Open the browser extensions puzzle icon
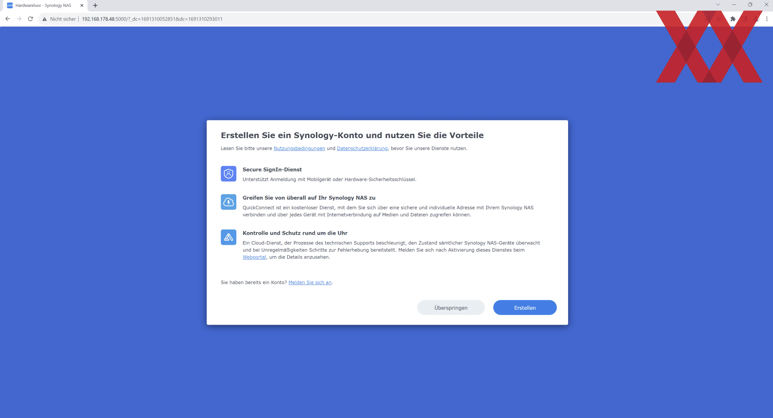Screen dimensions: 773x418 point(733,19)
